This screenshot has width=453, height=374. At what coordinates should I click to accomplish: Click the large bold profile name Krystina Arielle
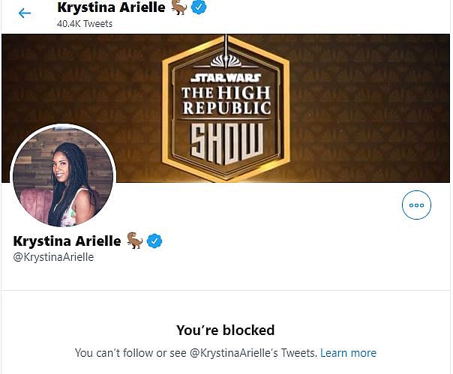click(67, 241)
